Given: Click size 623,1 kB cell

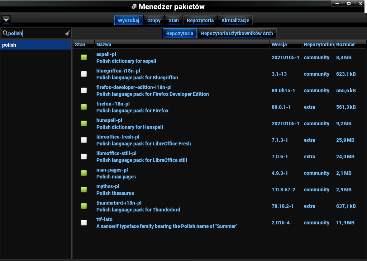Looking at the screenshot, I should (346, 74).
